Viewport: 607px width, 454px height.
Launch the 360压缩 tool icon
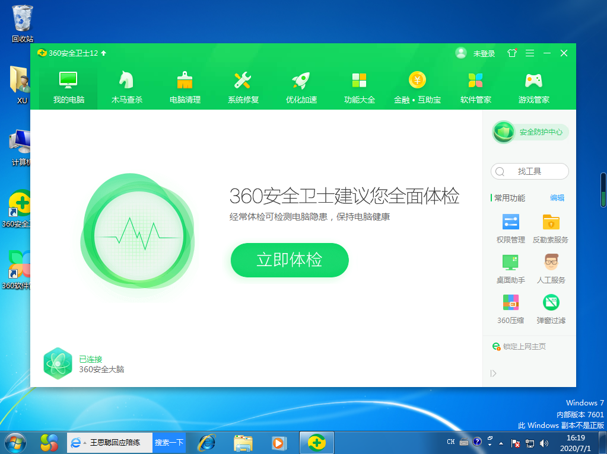click(x=510, y=303)
